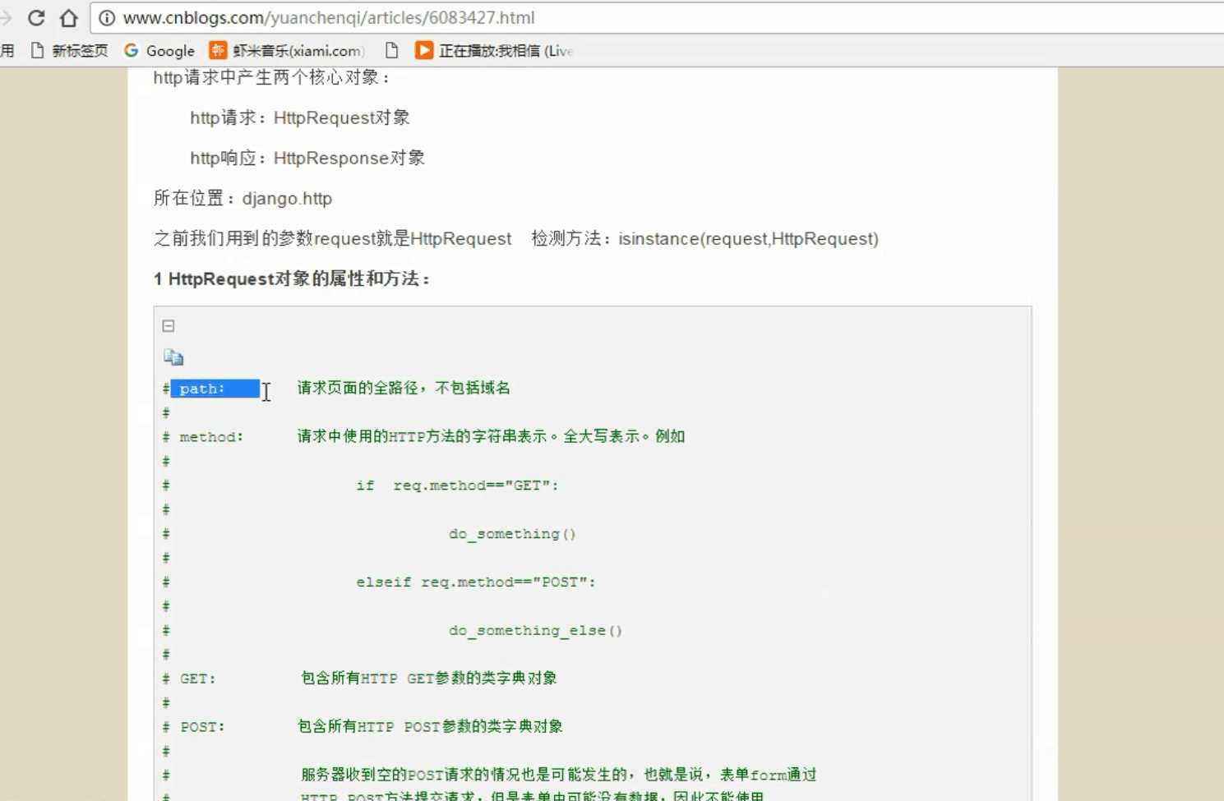Click the GET: comment label
This screenshot has height=801, width=1224.
pos(197,679)
